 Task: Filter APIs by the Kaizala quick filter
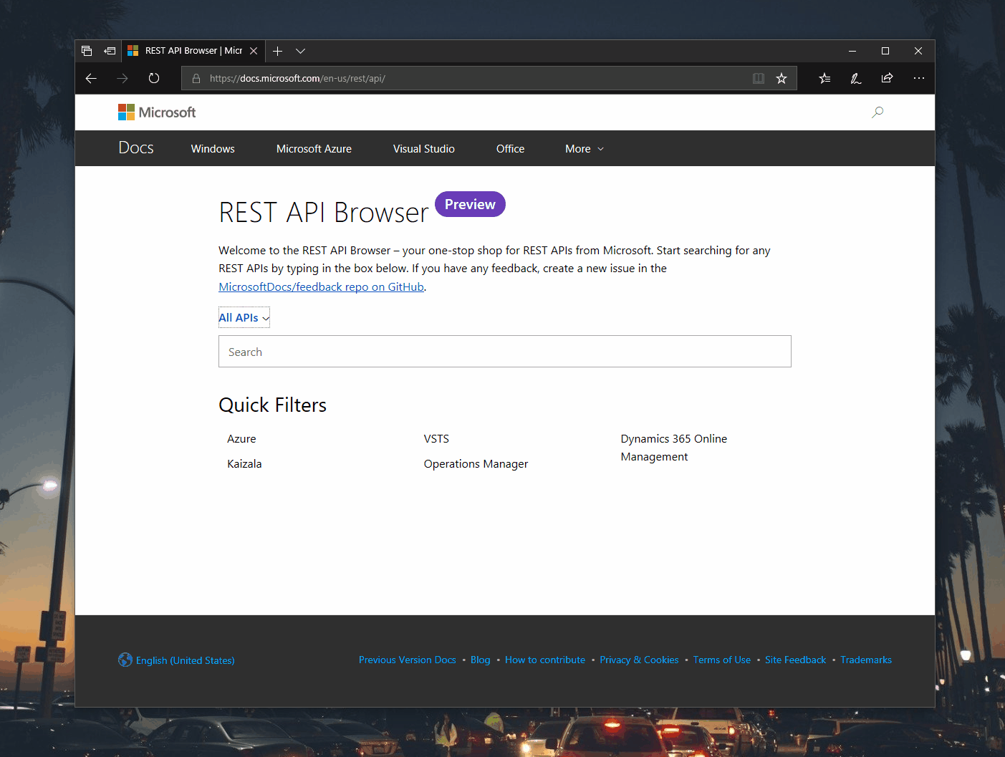(244, 463)
